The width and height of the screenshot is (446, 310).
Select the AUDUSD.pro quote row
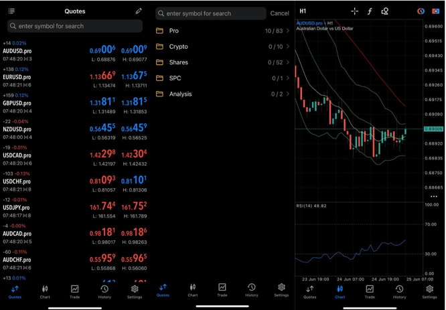(75, 51)
